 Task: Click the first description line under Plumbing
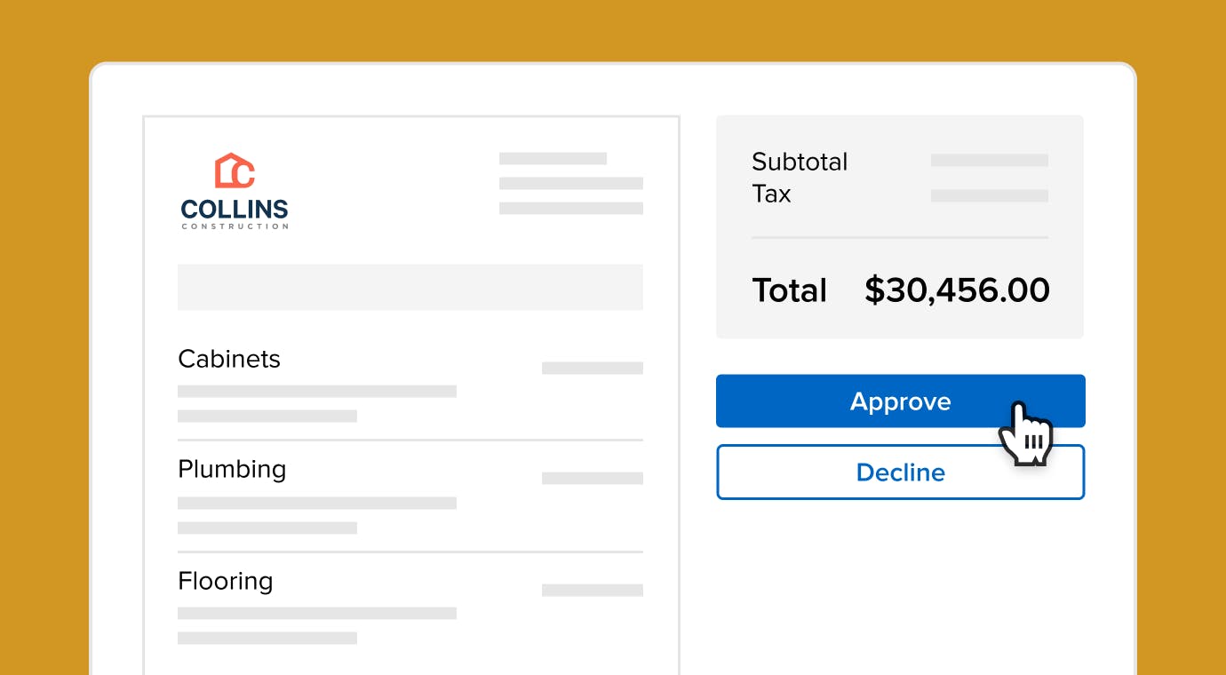pyautogui.click(x=317, y=503)
